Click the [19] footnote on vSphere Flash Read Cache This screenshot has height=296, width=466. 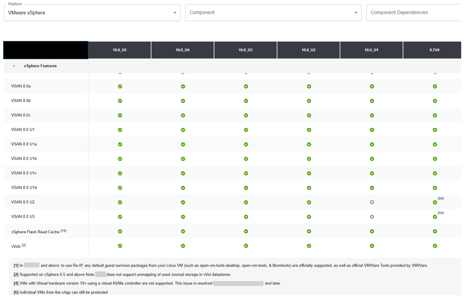[x=63, y=230]
